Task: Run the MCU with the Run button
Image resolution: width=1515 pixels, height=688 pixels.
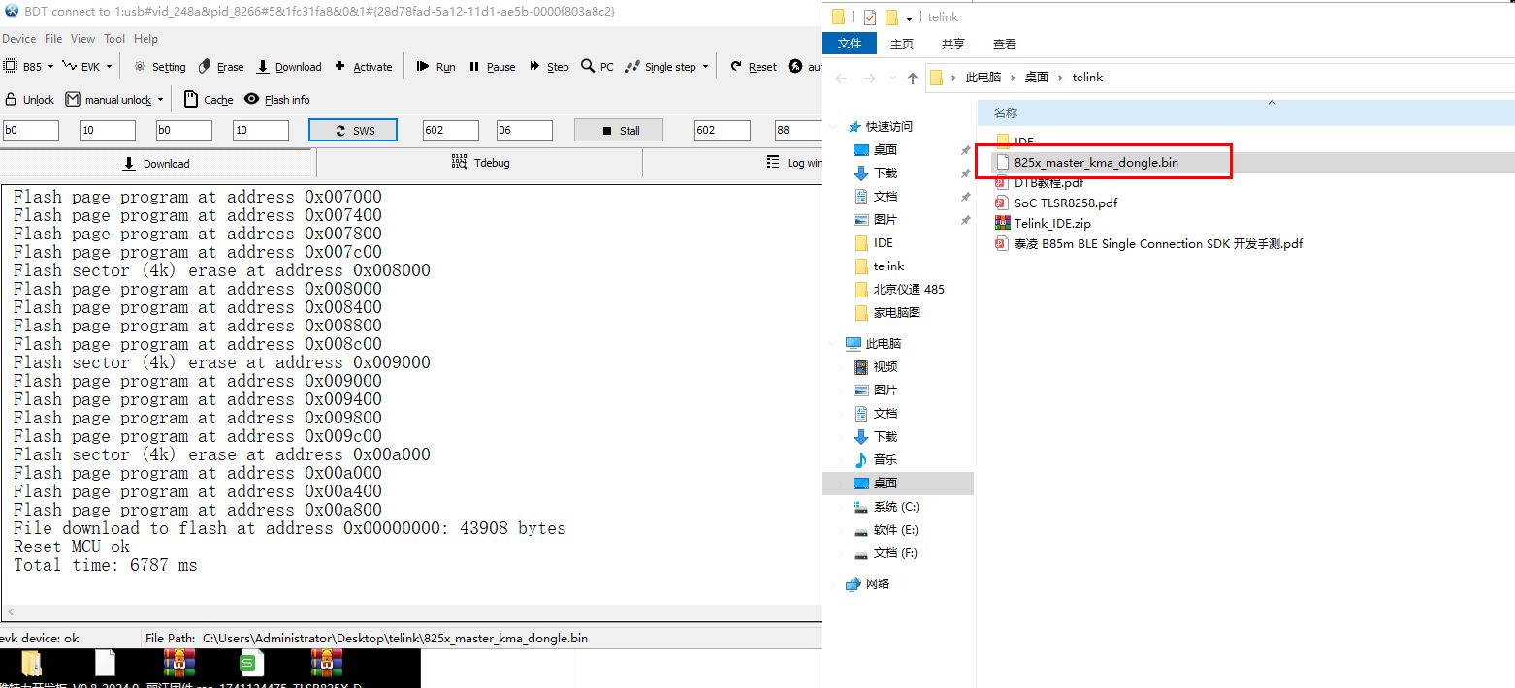Action: [x=435, y=67]
